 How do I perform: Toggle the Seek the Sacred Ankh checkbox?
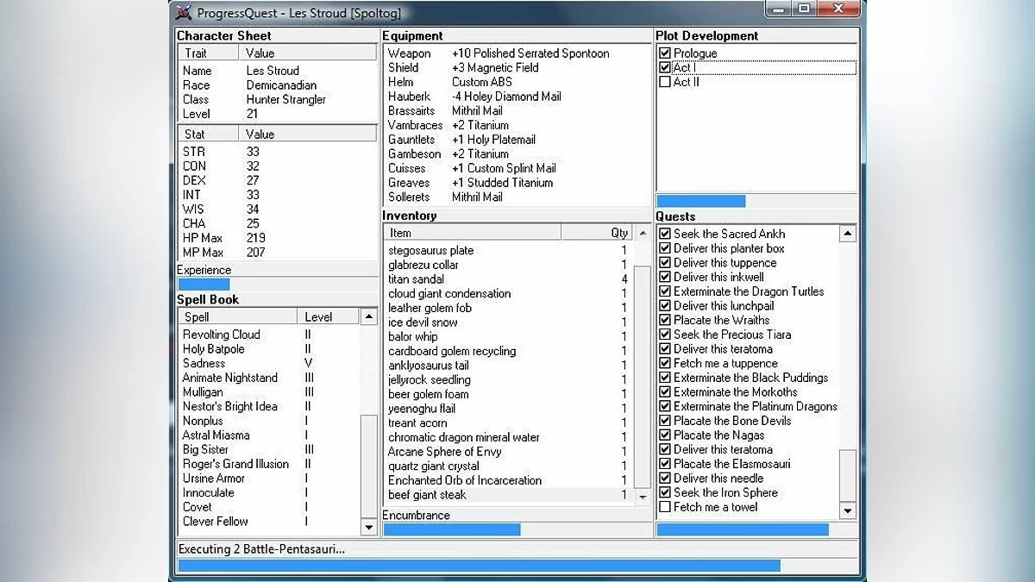664,234
